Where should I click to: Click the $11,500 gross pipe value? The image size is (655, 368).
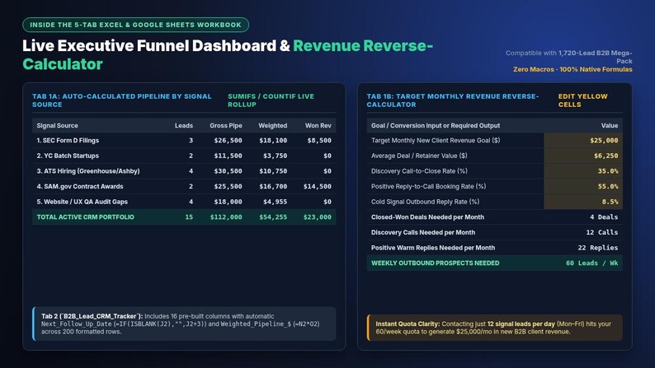[228, 156]
